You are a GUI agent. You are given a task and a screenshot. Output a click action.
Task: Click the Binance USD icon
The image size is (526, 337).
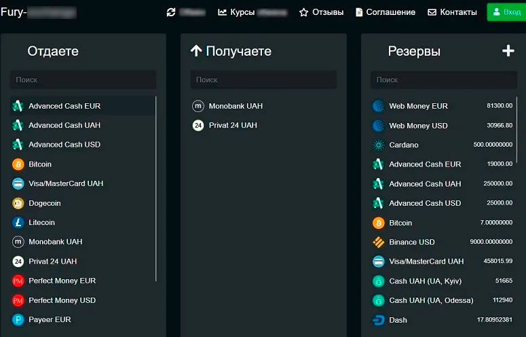[378, 242]
